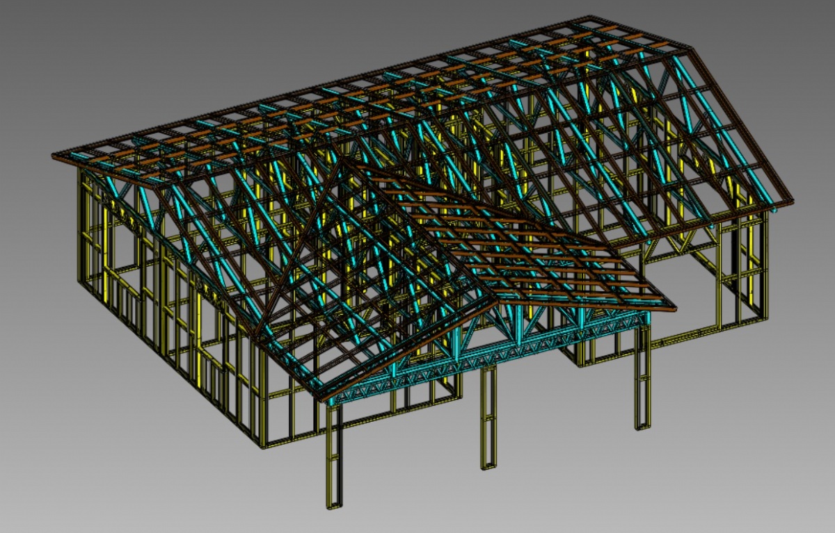The image size is (835, 533).
Task: Select the middle porch support column
Action: (x=488, y=417)
